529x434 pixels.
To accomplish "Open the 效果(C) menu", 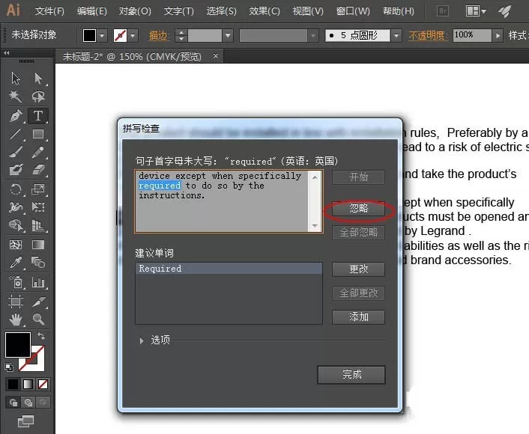I will tap(264, 11).
